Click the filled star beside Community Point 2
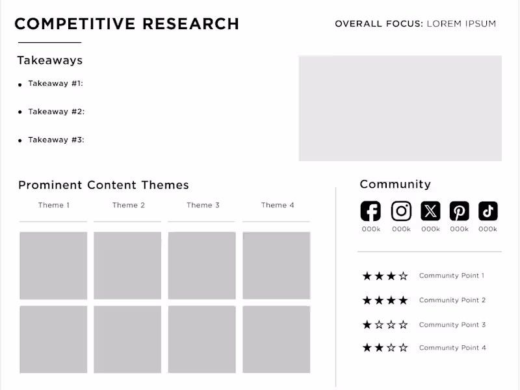 [368, 300]
